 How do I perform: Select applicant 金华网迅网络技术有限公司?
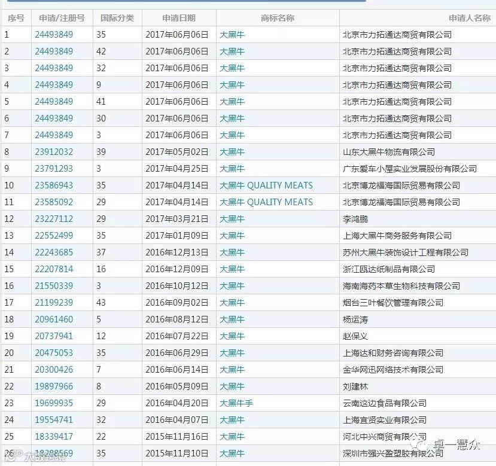point(393,370)
